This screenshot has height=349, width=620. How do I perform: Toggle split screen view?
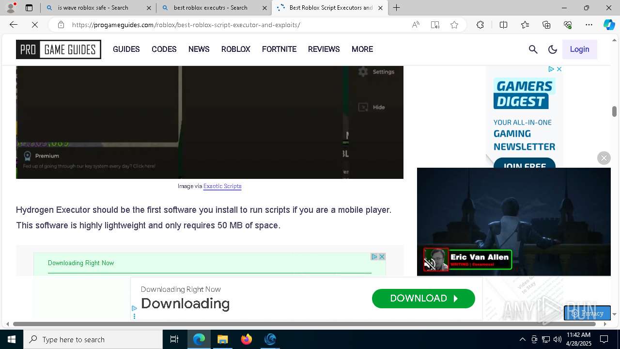pyautogui.click(x=503, y=25)
